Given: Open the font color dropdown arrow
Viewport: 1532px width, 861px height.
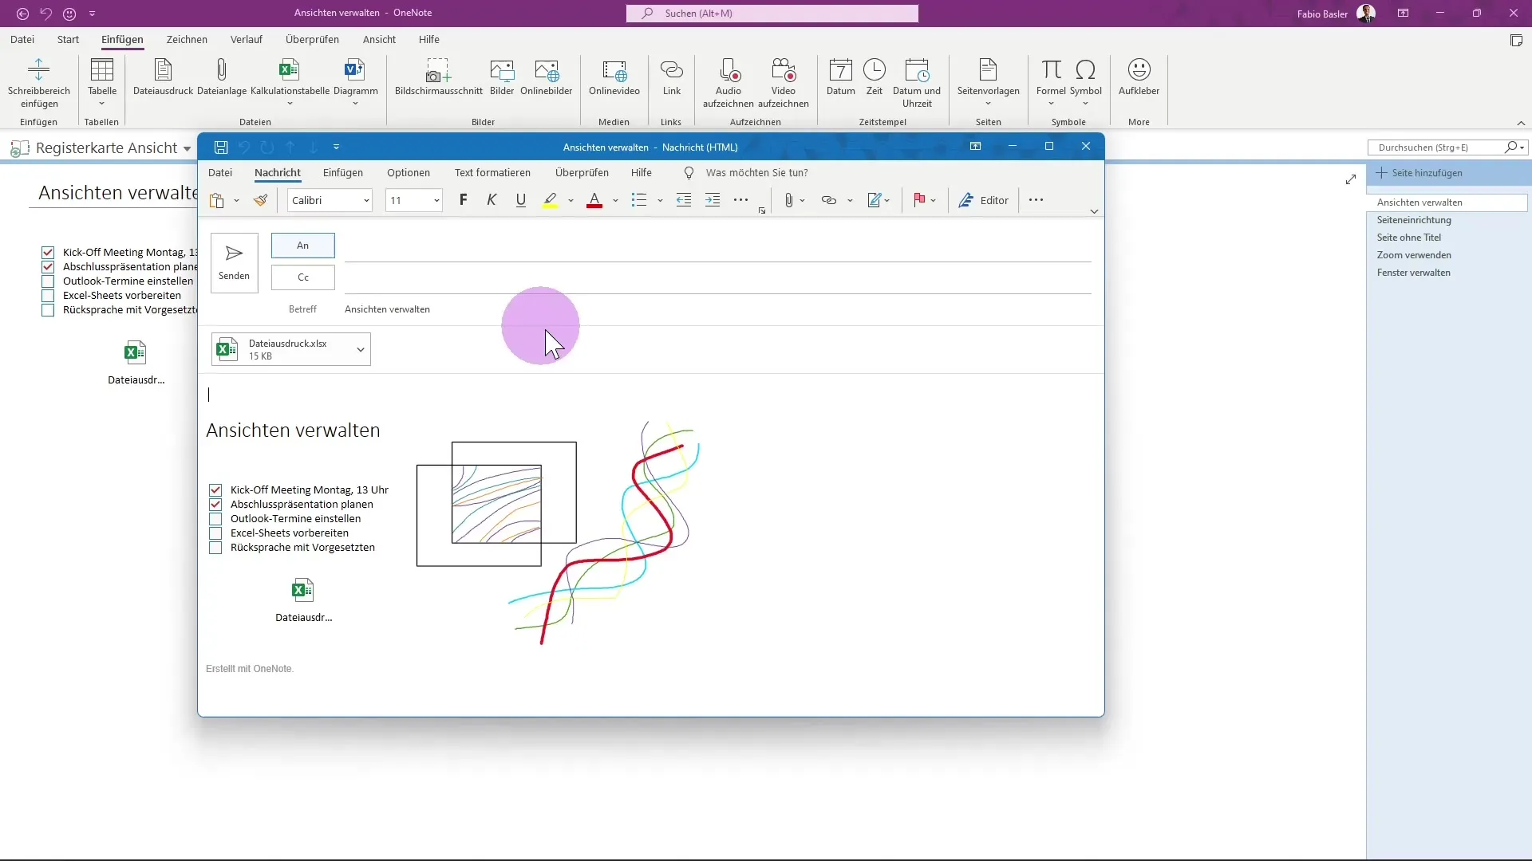Looking at the screenshot, I should (x=615, y=201).
